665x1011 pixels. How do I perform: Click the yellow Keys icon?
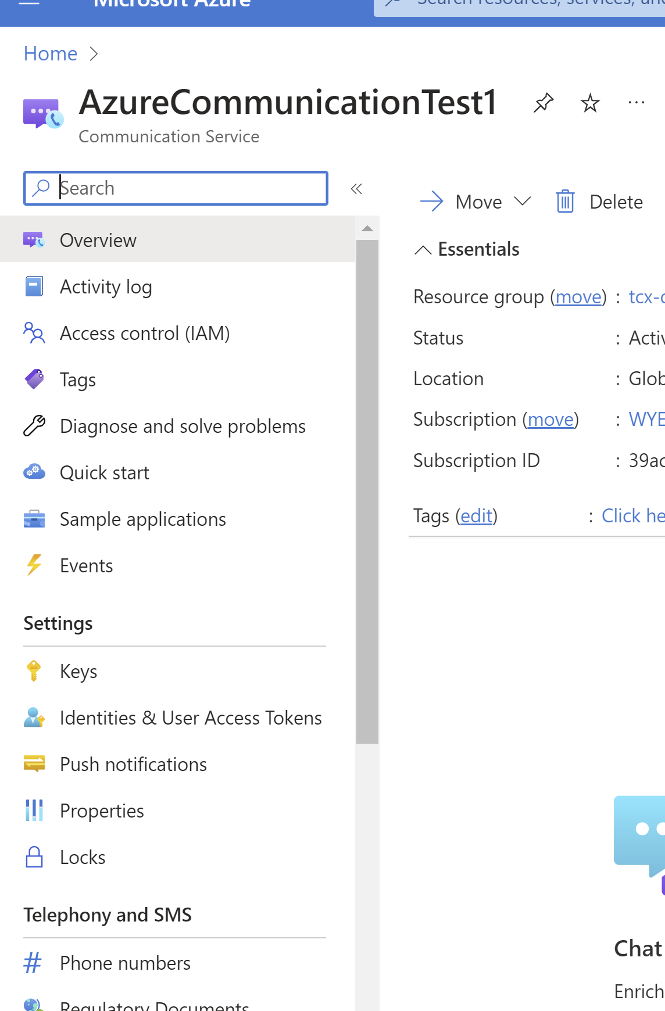34,671
